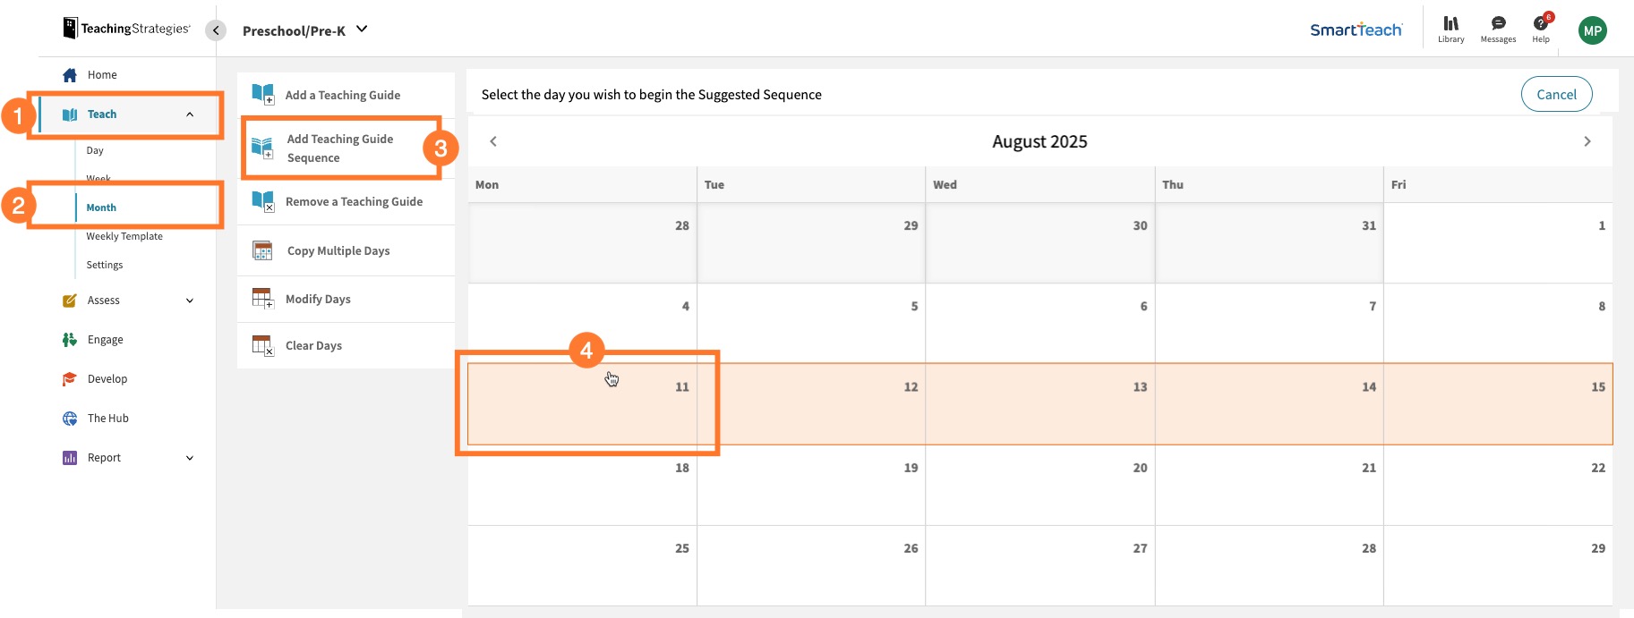Screen dimensions: 1634x618
Task: Open Copy Multiple Days
Action: click(x=338, y=250)
